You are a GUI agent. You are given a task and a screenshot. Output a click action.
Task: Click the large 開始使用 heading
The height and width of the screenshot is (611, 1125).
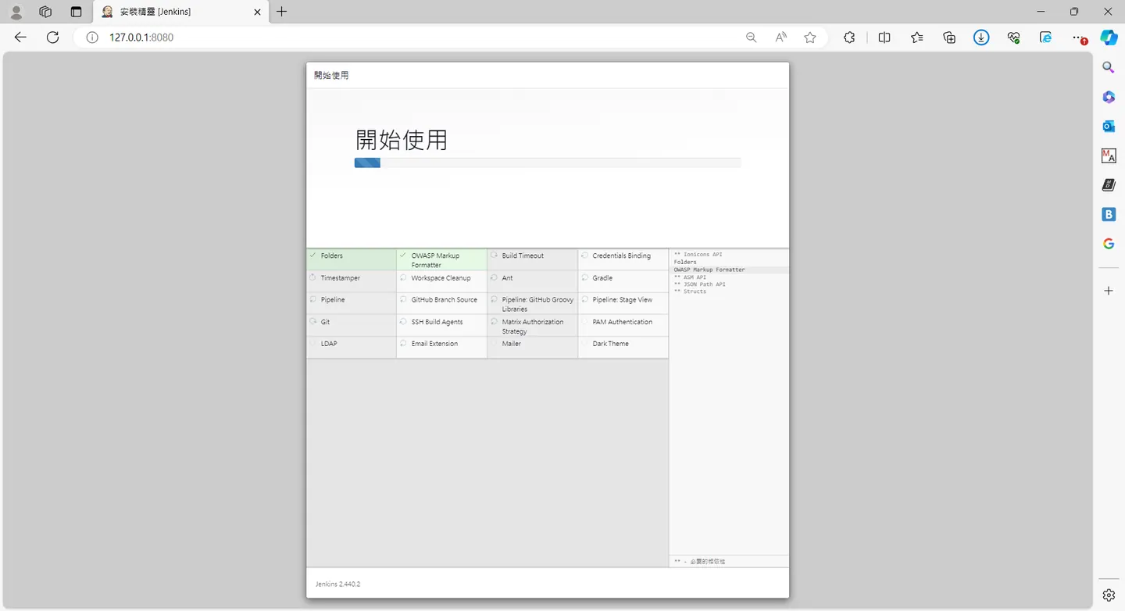pyautogui.click(x=402, y=140)
